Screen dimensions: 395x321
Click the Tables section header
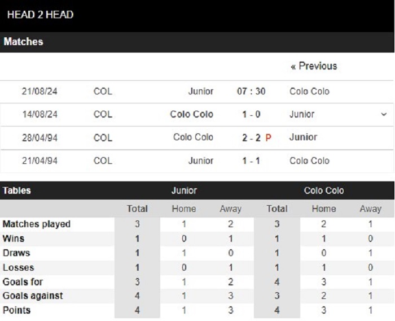pyautogui.click(x=16, y=190)
